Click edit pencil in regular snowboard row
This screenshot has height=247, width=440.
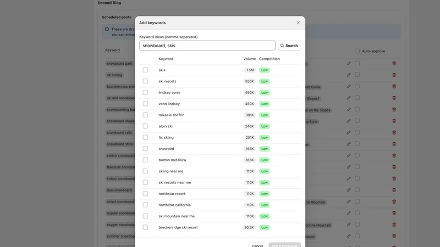click(349, 213)
